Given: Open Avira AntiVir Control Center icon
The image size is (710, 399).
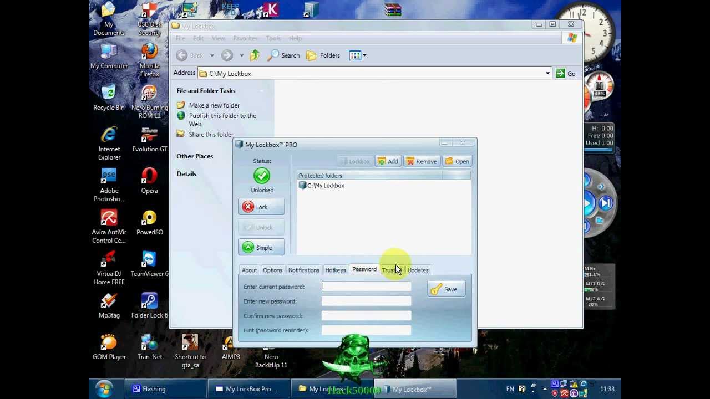Looking at the screenshot, I should point(109,226).
